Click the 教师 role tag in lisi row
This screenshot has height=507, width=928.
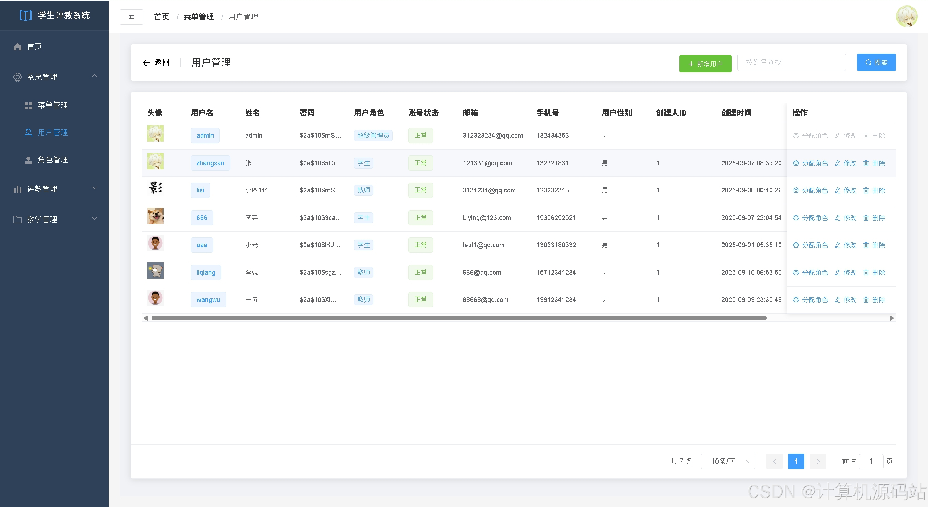point(363,190)
